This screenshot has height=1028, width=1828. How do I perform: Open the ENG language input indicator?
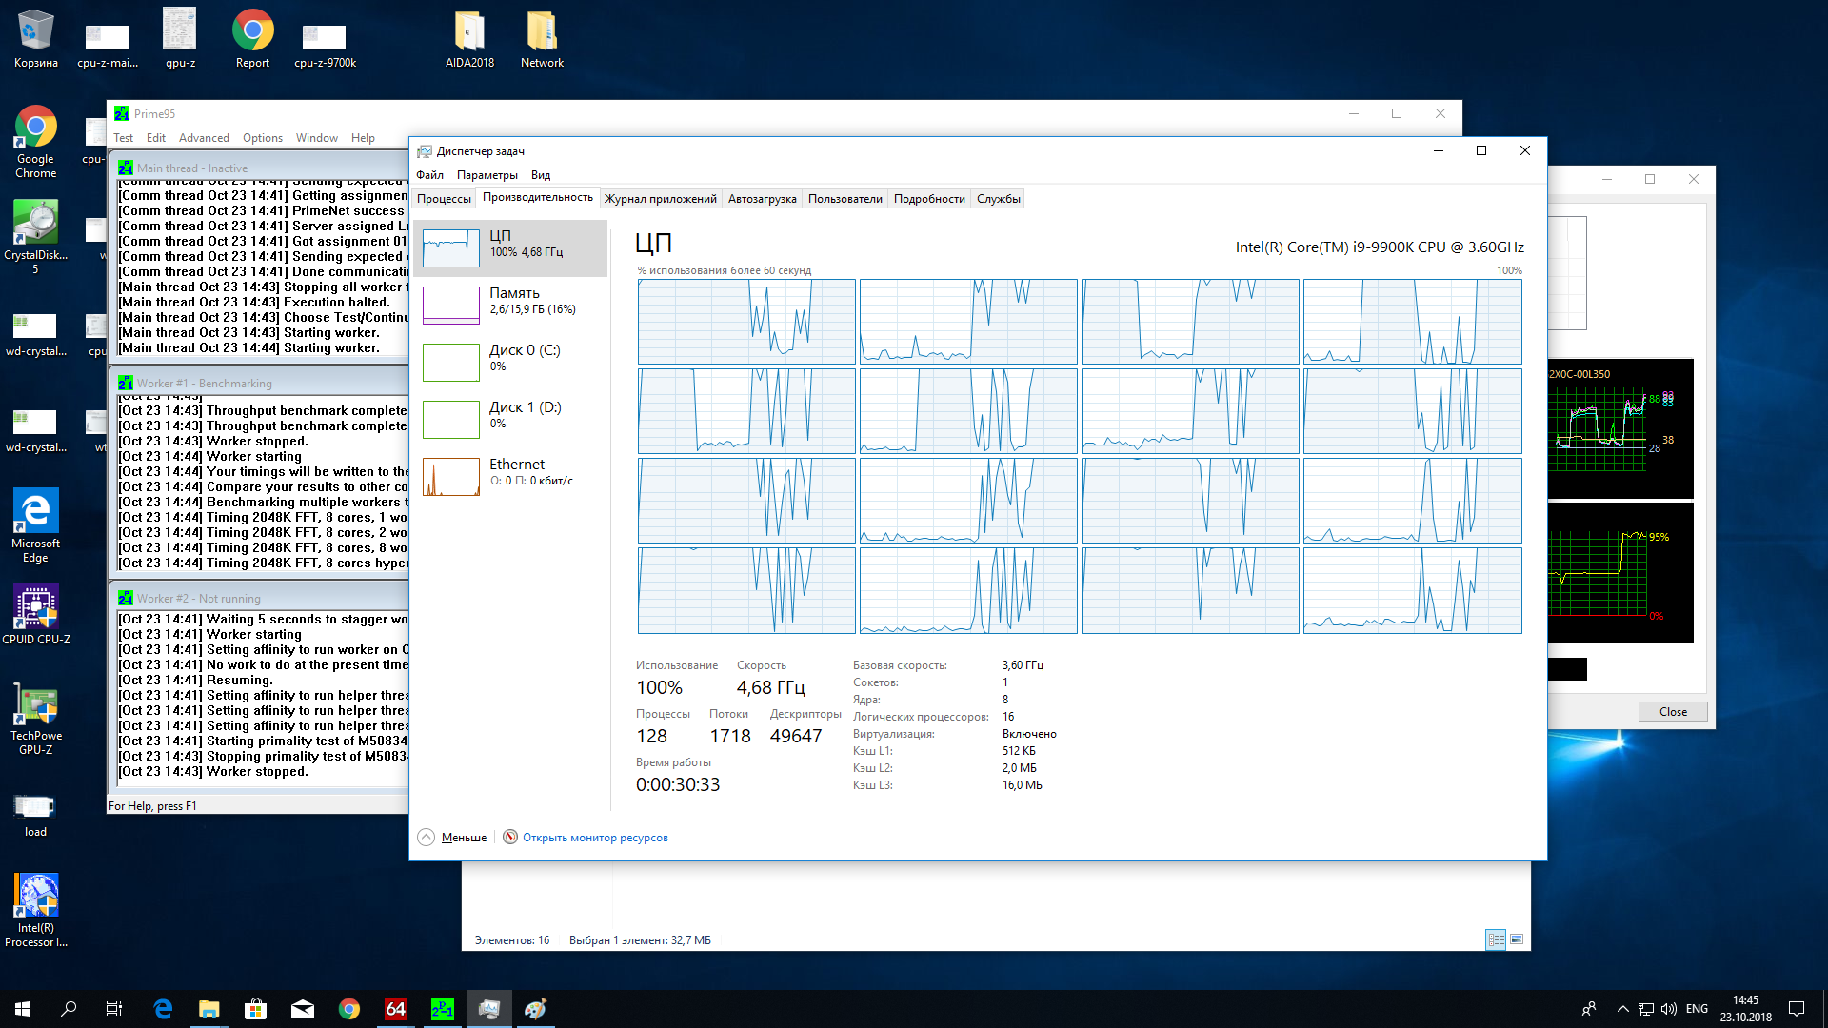(1697, 1009)
